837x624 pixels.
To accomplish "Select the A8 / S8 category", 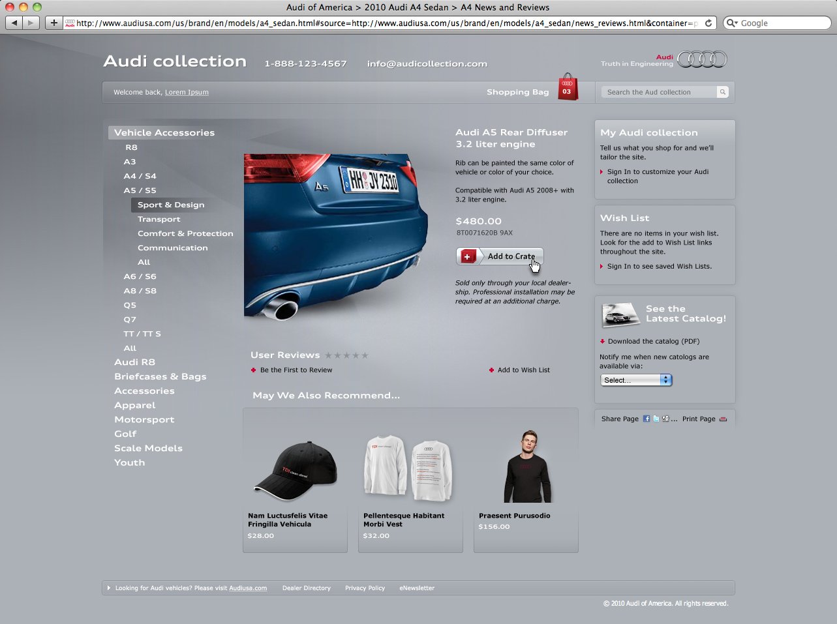I will click(140, 291).
